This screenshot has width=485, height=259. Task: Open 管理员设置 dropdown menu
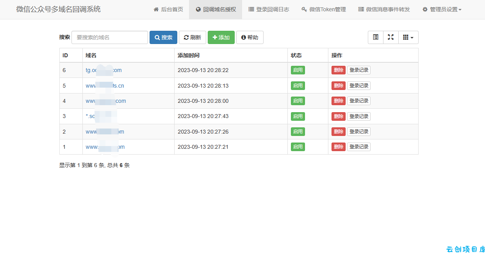tap(442, 9)
